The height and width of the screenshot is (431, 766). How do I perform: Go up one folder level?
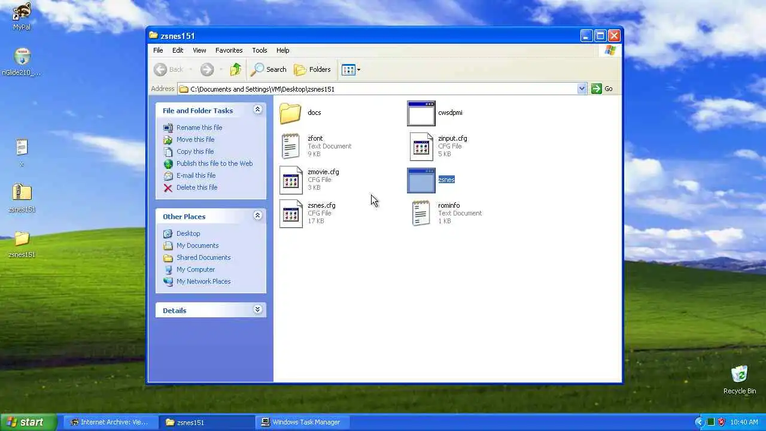pyautogui.click(x=236, y=69)
